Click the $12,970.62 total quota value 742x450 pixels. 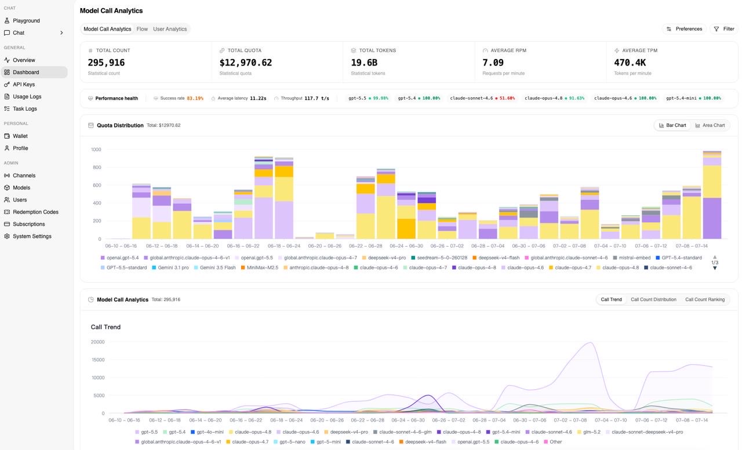[x=246, y=63]
